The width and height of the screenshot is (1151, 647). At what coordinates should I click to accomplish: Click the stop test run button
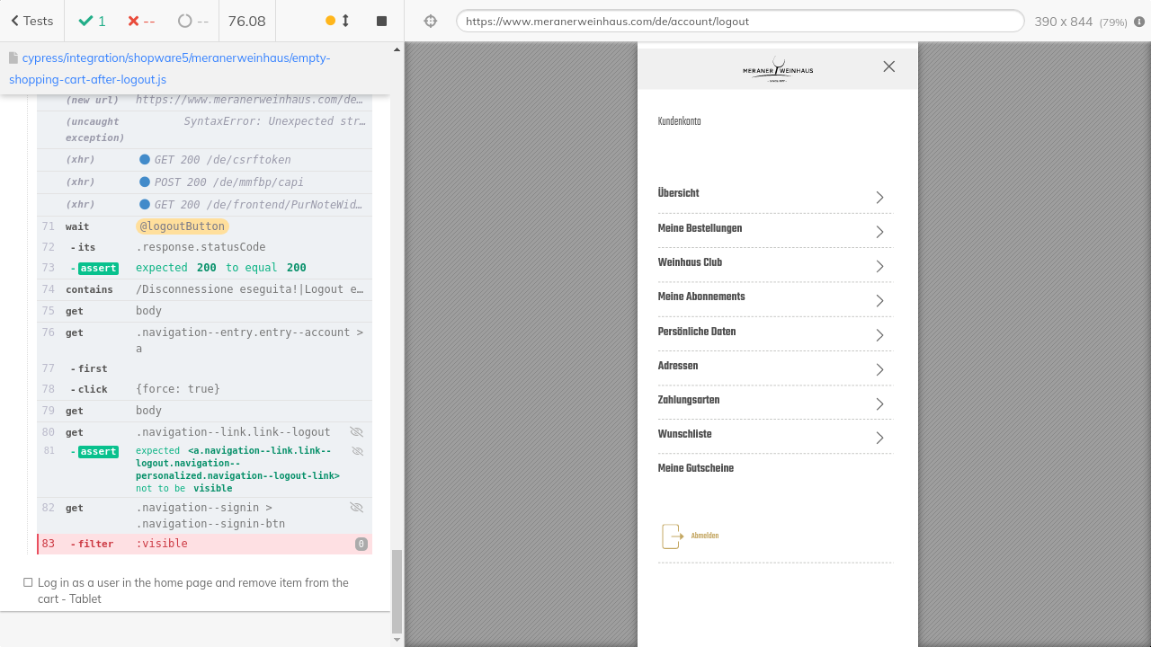click(381, 21)
